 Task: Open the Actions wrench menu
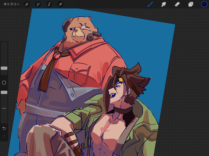coord(27,4)
